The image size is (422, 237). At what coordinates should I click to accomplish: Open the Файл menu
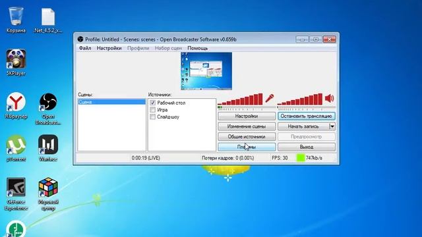pos(85,48)
